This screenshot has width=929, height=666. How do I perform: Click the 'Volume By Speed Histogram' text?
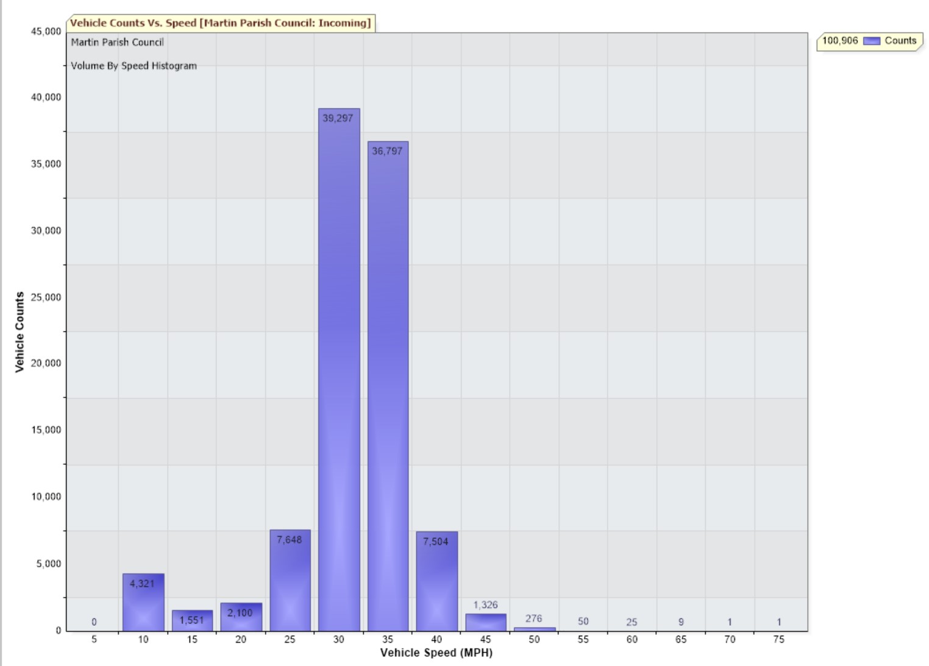coord(133,66)
